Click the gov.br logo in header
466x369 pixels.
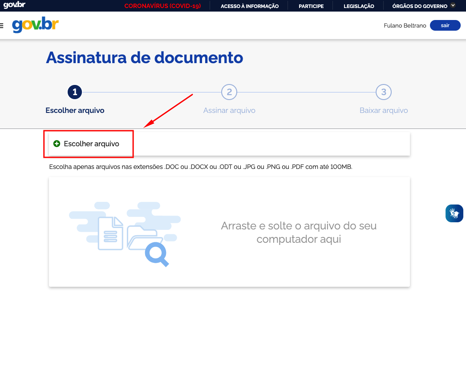point(35,25)
